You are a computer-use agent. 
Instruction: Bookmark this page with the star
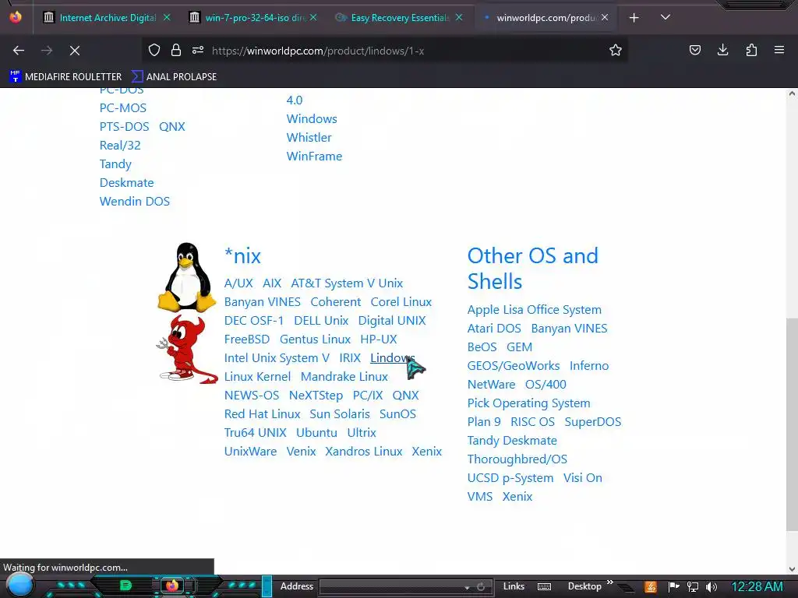click(616, 50)
